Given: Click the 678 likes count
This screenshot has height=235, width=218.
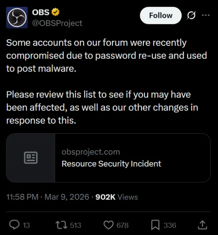Looking at the screenshot, I should pos(122,225).
